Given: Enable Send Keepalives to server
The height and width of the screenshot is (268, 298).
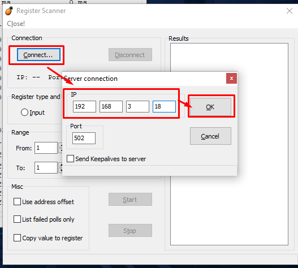Looking at the screenshot, I should (70, 159).
